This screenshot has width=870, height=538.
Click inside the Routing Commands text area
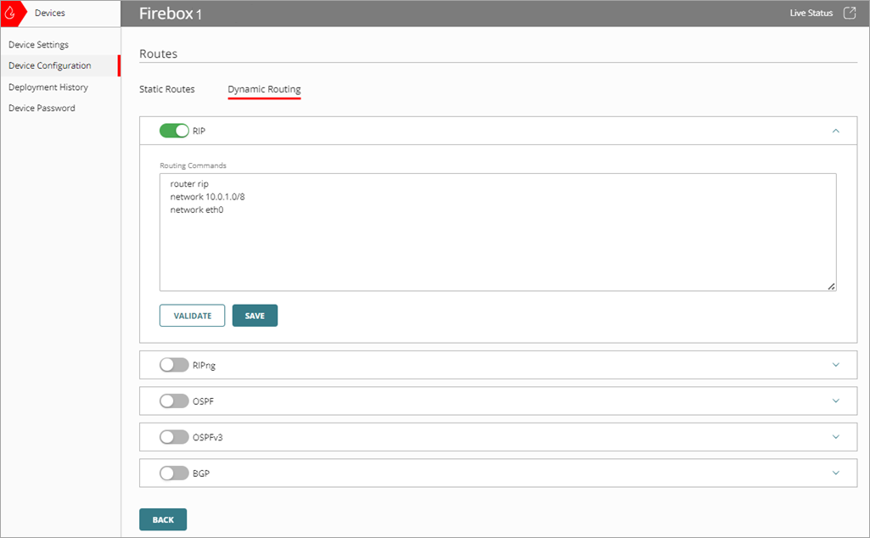click(x=497, y=231)
